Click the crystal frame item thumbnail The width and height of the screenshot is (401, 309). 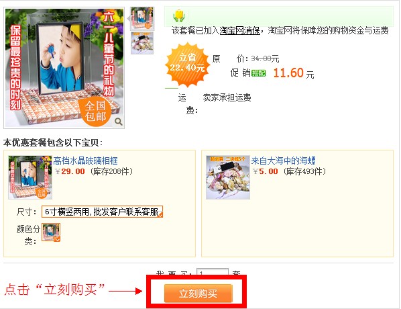pyautogui.click(x=30, y=177)
